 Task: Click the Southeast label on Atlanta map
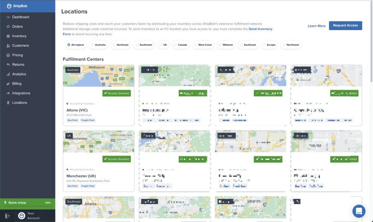(x=74, y=202)
